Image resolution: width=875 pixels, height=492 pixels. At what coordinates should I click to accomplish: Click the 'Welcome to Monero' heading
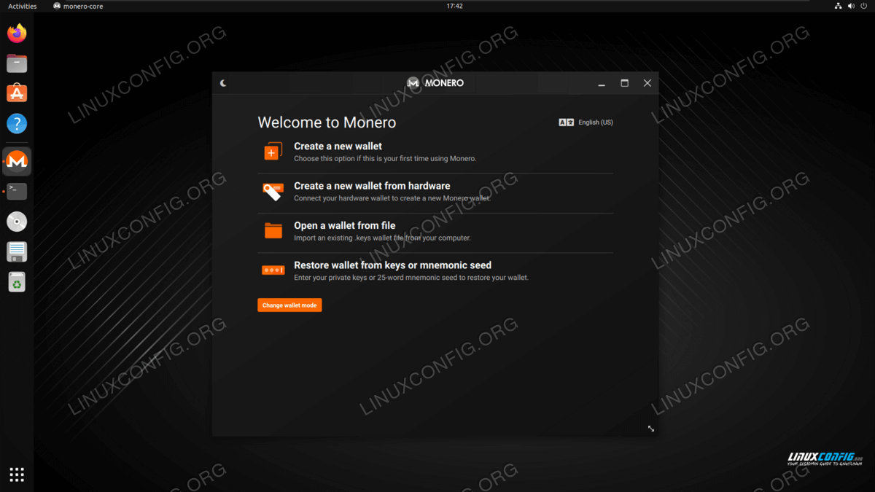click(327, 122)
